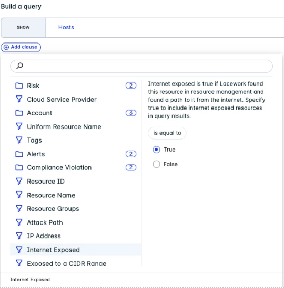Click the Account folder icon

click(19, 113)
